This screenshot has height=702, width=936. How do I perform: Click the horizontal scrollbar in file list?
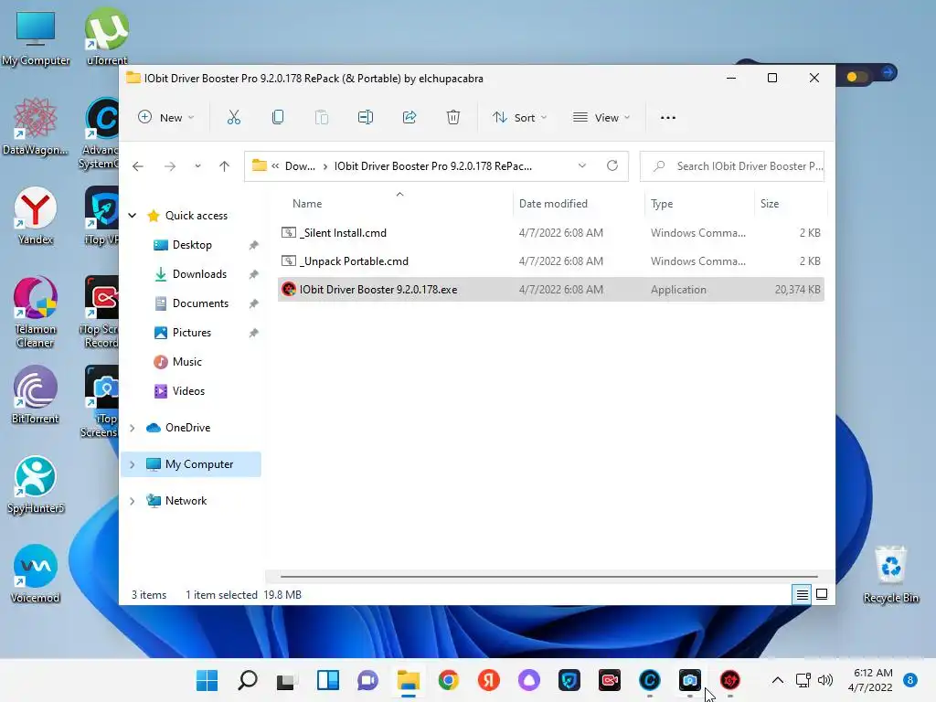point(548,577)
